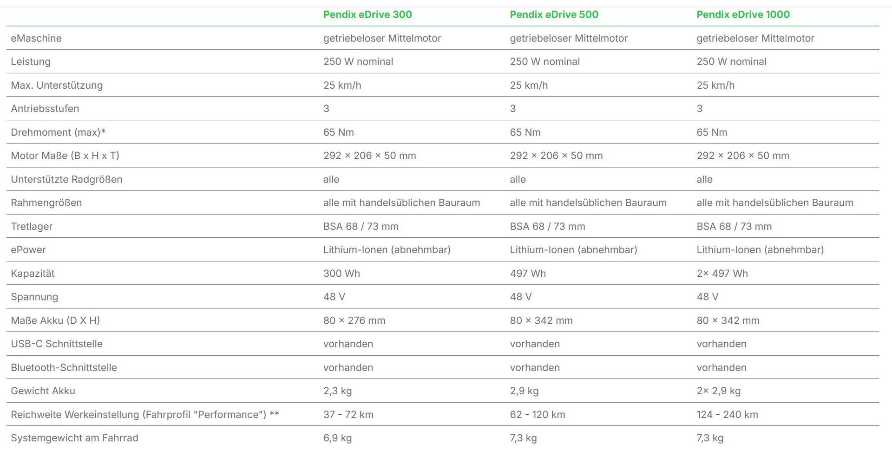The height and width of the screenshot is (450, 892).
Task: Click the Tretlager row label
Action: [32, 226]
